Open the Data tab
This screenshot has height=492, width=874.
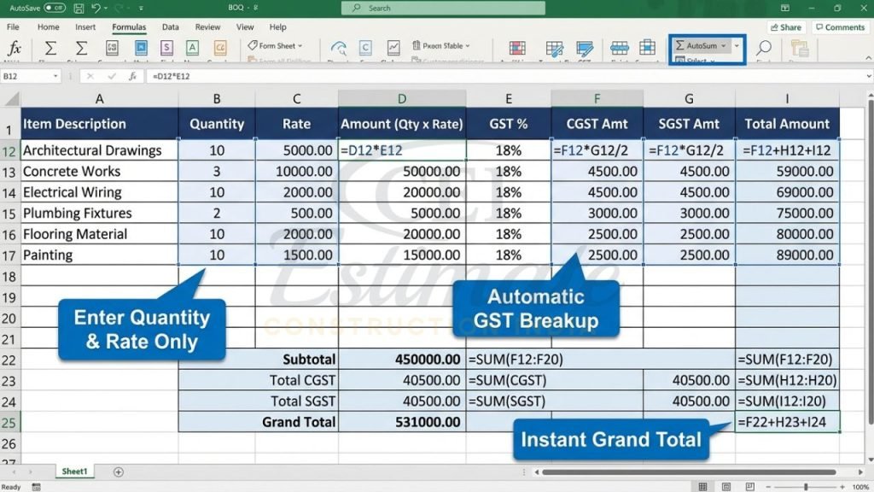171,26
